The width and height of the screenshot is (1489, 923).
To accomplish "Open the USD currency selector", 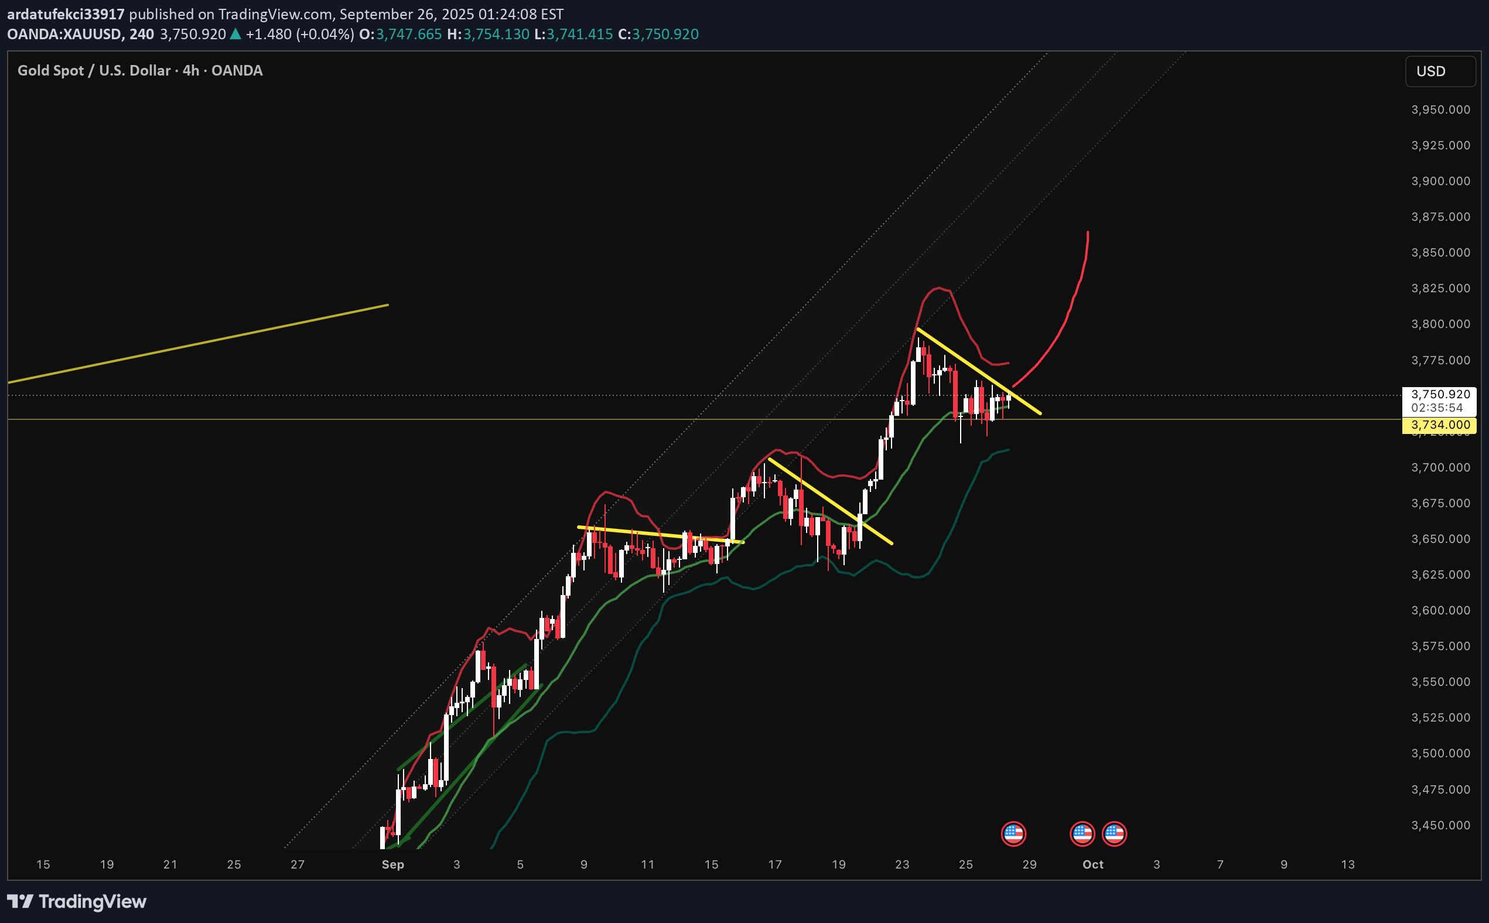I will click(1440, 71).
